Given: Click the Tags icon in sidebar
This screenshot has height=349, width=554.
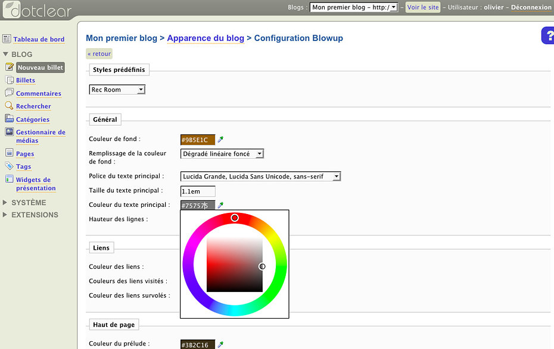Looking at the screenshot, I should click(x=10, y=166).
